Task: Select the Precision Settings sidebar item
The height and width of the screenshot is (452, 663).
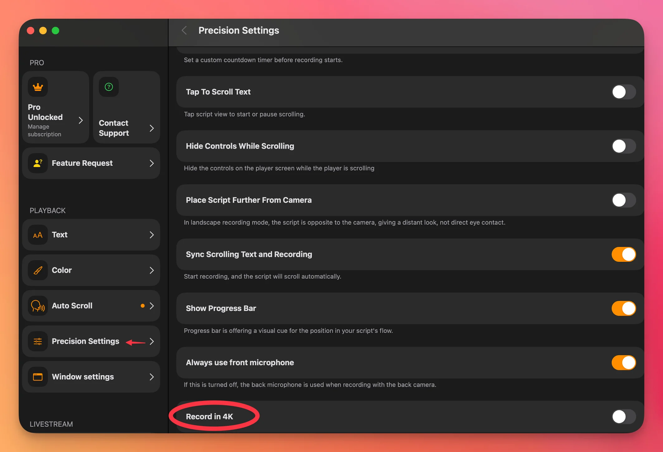Action: pos(85,341)
